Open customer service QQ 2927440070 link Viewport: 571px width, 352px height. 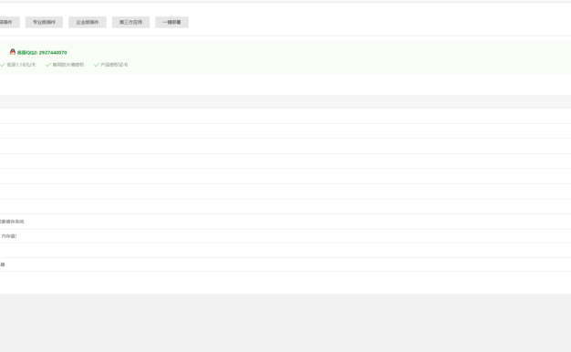coord(42,52)
